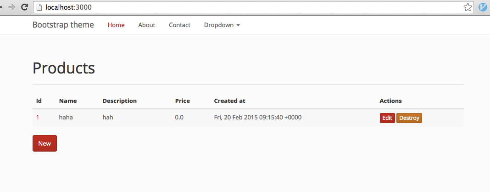The height and width of the screenshot is (192, 490).
Task: Open product with Id link 1
Action: (38, 118)
